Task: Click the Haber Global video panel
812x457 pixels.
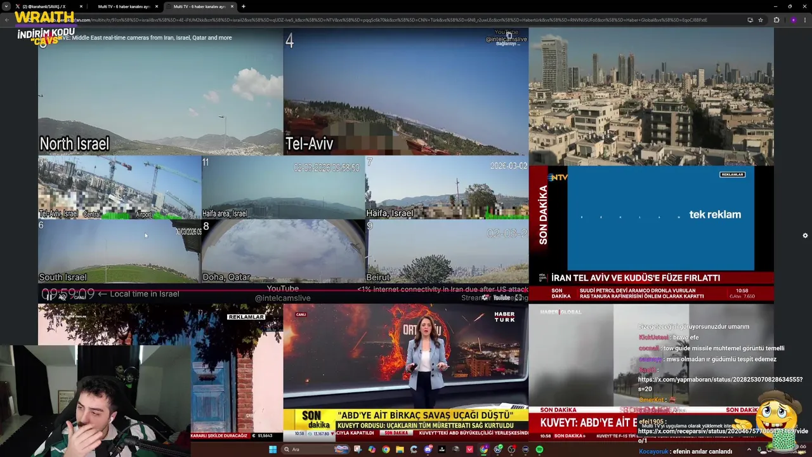Action: pos(651,372)
